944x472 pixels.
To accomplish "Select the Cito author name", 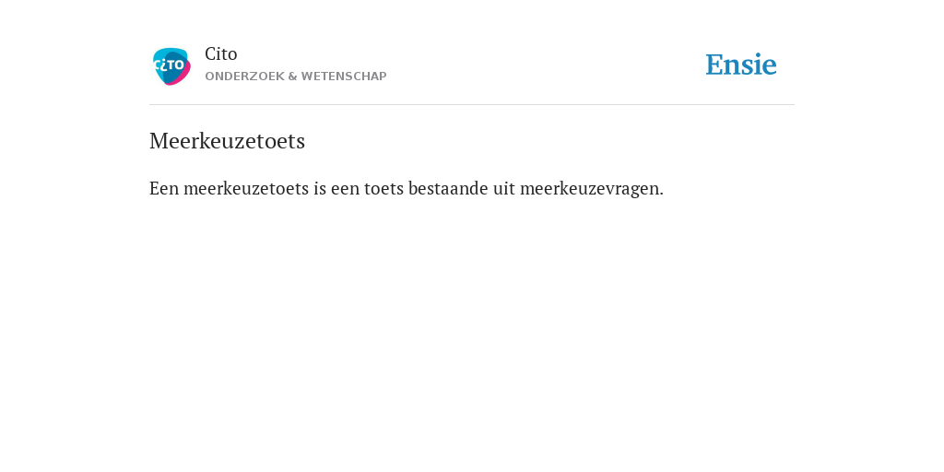I will 221,53.
